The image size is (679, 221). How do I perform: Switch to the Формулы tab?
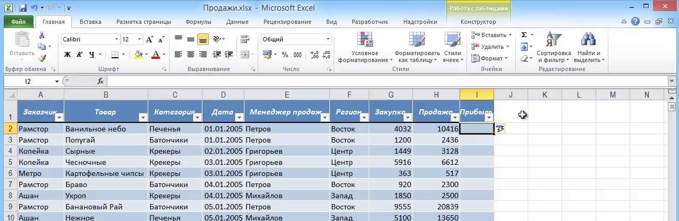point(198,22)
